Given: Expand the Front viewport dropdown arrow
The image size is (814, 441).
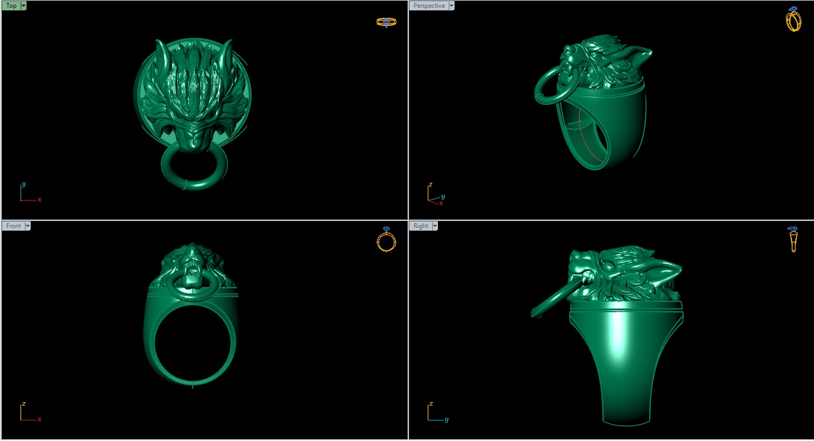Looking at the screenshot, I should 28,226.
